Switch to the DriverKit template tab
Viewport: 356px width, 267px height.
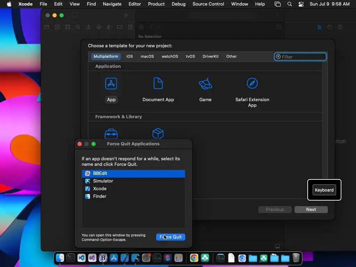click(210, 56)
